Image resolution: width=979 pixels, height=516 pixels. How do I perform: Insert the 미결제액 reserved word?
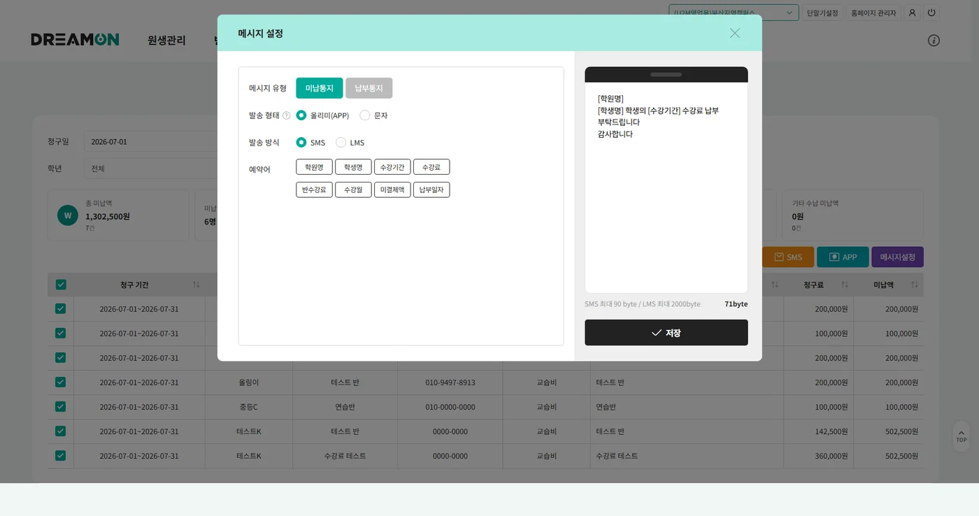(392, 190)
